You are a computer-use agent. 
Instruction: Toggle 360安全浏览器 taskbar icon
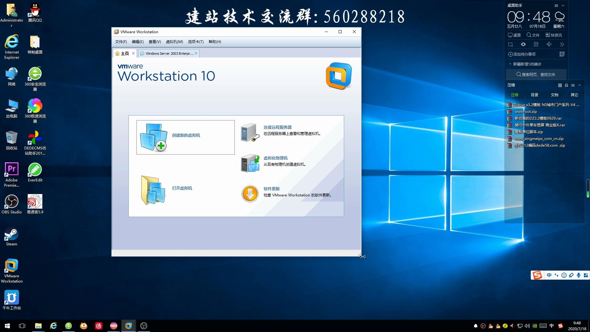click(x=67, y=326)
